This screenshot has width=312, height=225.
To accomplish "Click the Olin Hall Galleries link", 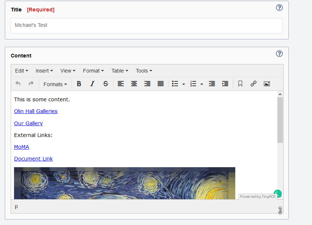I will tap(36, 111).
